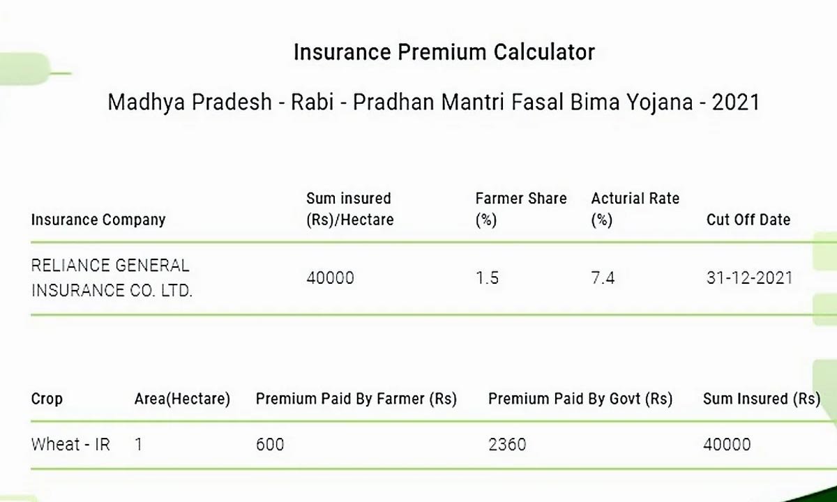Select the Madhya Pradesh Rabi scheme subtitle
The width and height of the screenshot is (837, 502).
433,102
